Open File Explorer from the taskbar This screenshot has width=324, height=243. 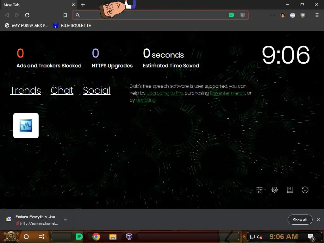[x=113, y=237]
